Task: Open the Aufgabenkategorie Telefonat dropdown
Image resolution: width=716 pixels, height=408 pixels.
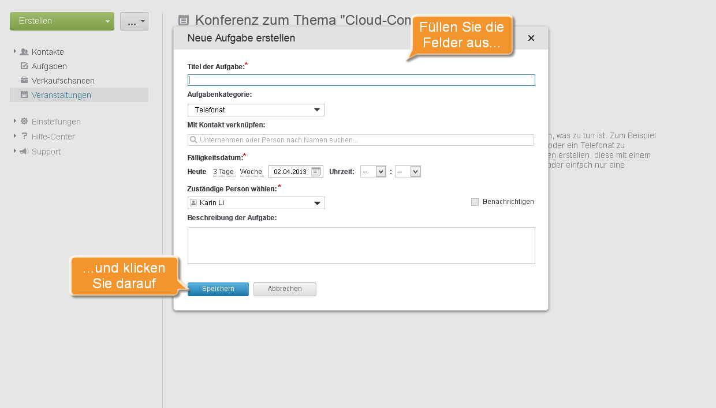Action: tap(256, 110)
